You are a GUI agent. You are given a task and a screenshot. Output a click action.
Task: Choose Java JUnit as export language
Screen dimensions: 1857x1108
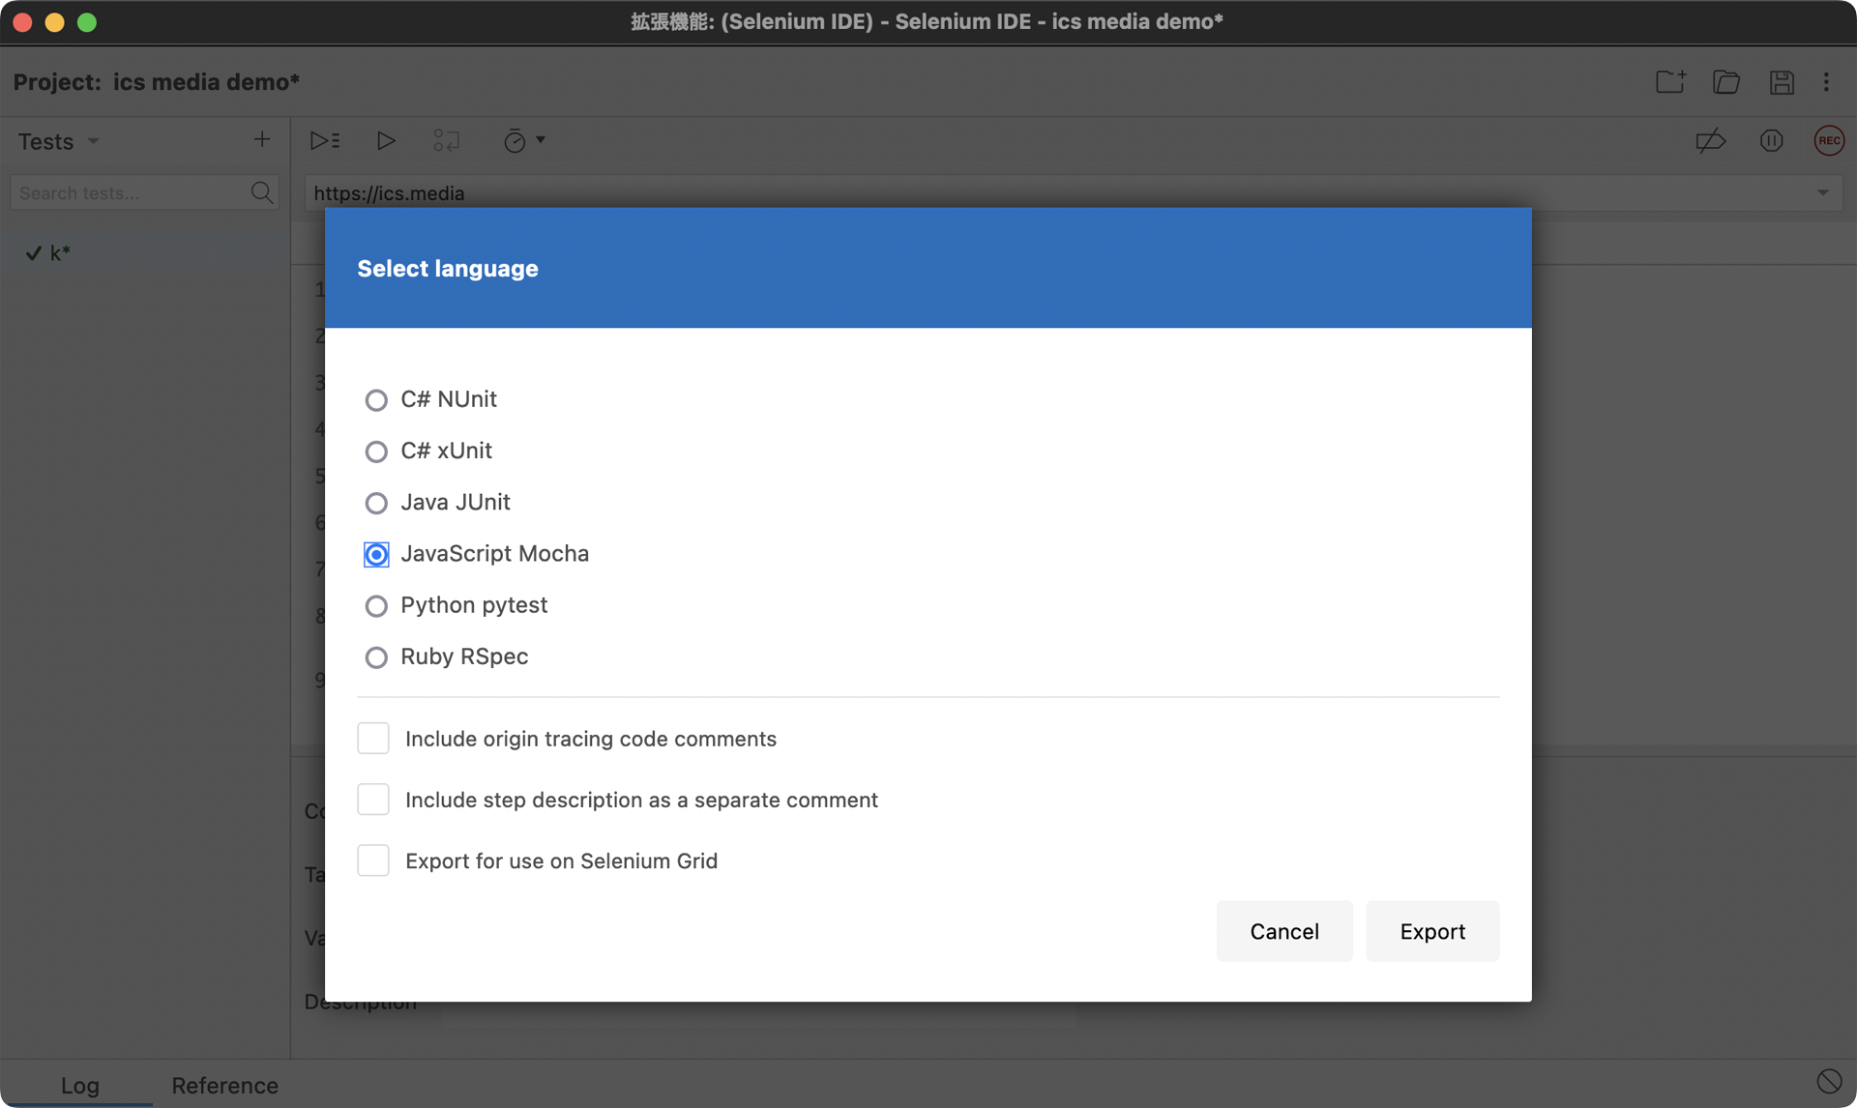tap(376, 503)
